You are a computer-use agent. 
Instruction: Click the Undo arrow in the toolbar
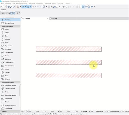tap(2, 7)
